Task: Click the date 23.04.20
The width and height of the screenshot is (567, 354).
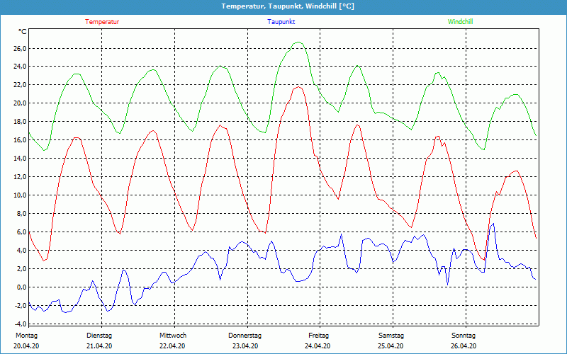Action: click(245, 346)
